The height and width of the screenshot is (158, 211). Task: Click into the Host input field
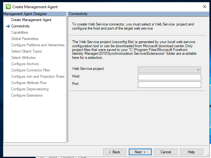coord(170,77)
